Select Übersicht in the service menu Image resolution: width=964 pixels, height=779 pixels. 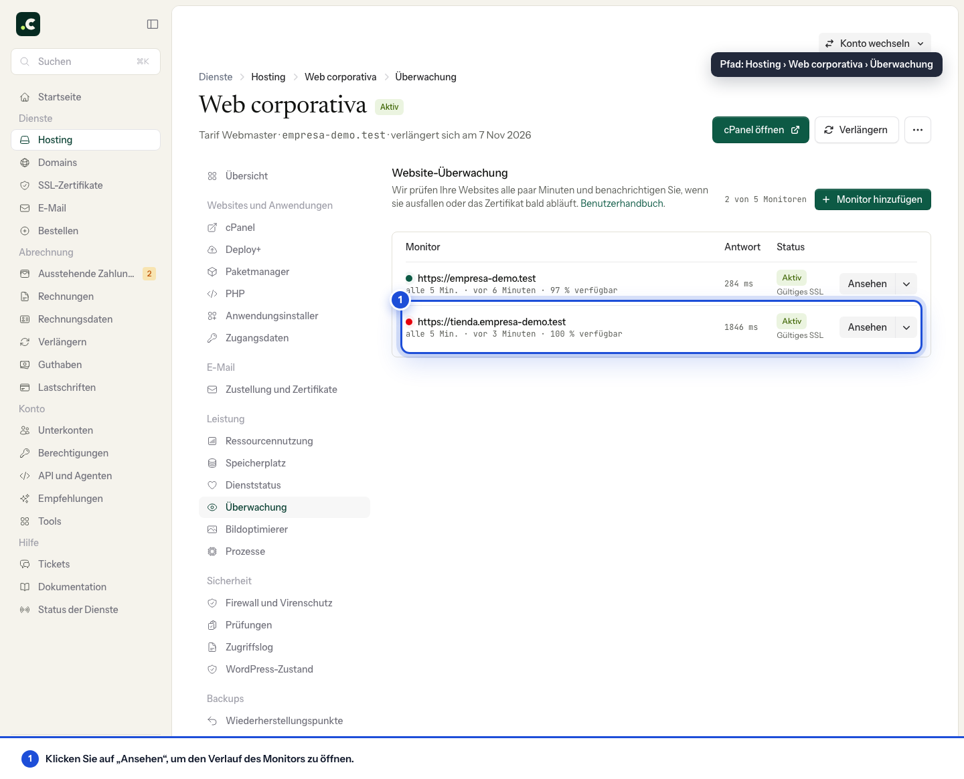tap(285, 176)
